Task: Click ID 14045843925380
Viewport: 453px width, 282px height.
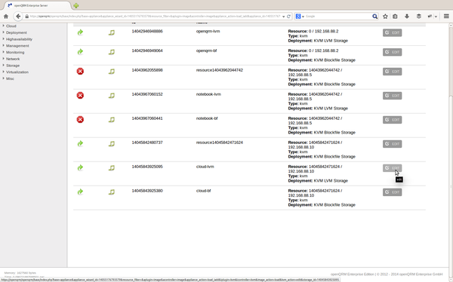Action: point(147,191)
